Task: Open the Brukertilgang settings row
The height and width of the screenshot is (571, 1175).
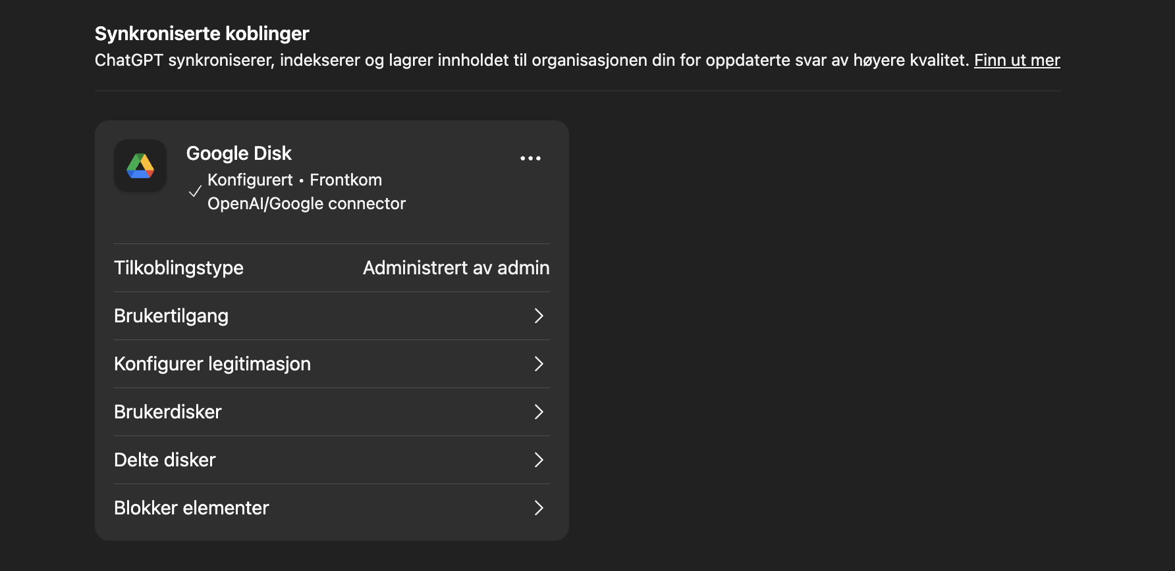Action: click(171, 316)
